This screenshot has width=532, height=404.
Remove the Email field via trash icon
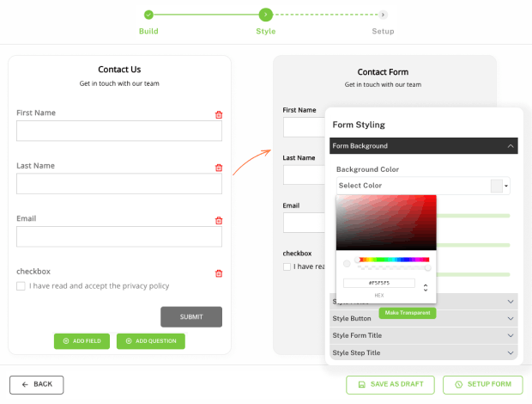219,221
